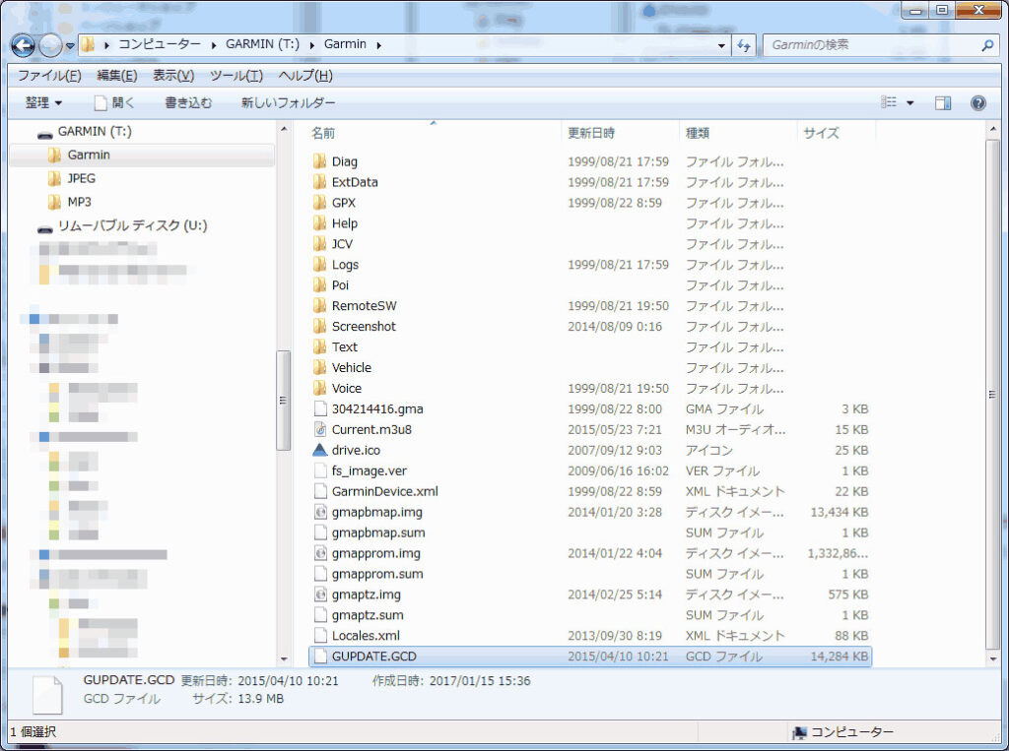Select the GUPDATE.GCD file name

pos(373,657)
